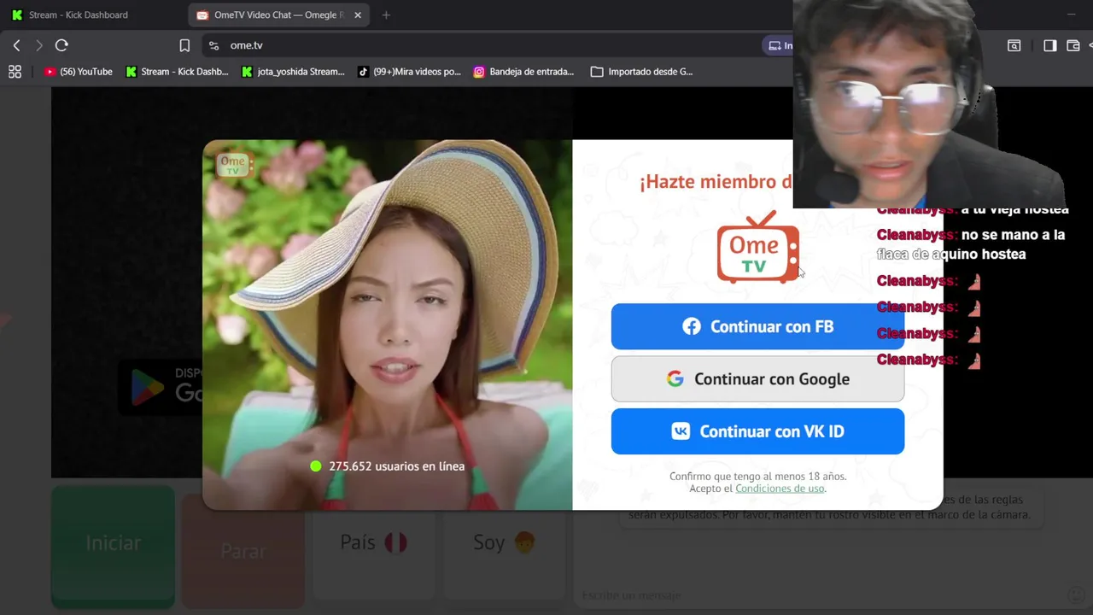The height and width of the screenshot is (615, 1093).
Task: Click the Escribe un mensaje field
Action: pos(820,595)
